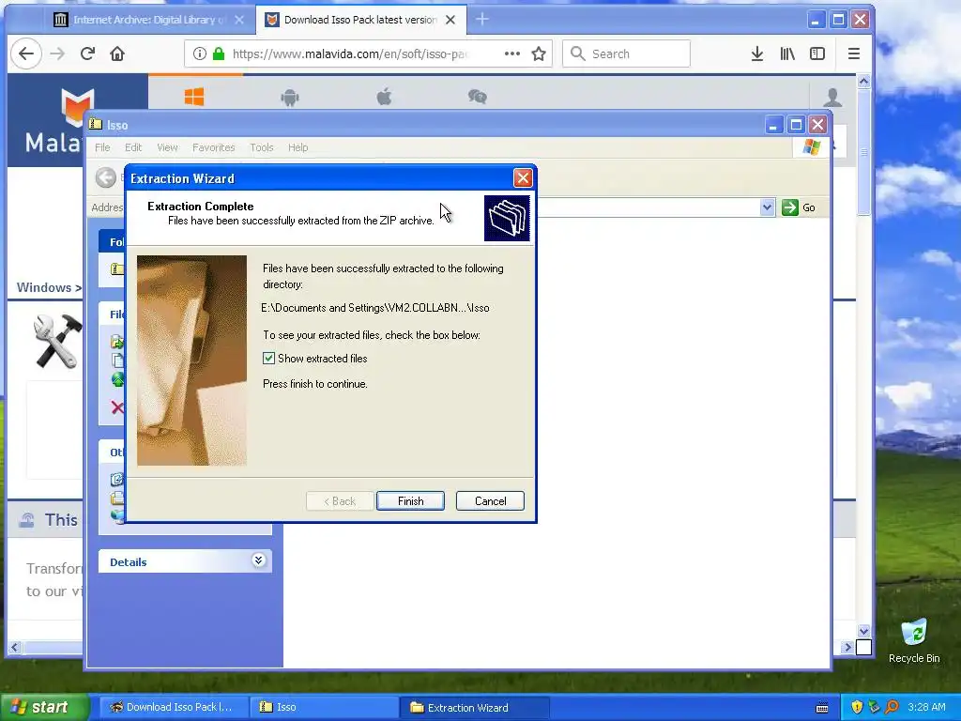Viewport: 961px width, 721px height.
Task: Uncheck Show extracted files checkbox
Action: click(268, 359)
